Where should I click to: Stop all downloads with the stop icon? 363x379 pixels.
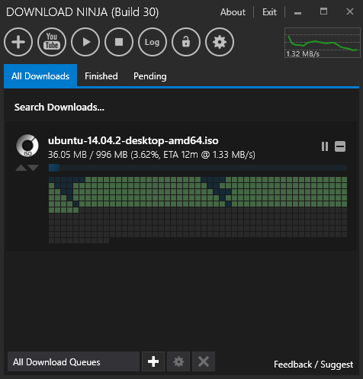coord(119,42)
